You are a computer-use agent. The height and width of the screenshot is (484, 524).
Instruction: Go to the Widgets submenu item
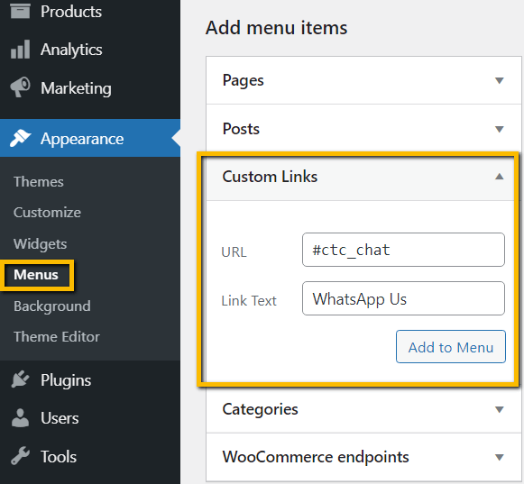[40, 244]
